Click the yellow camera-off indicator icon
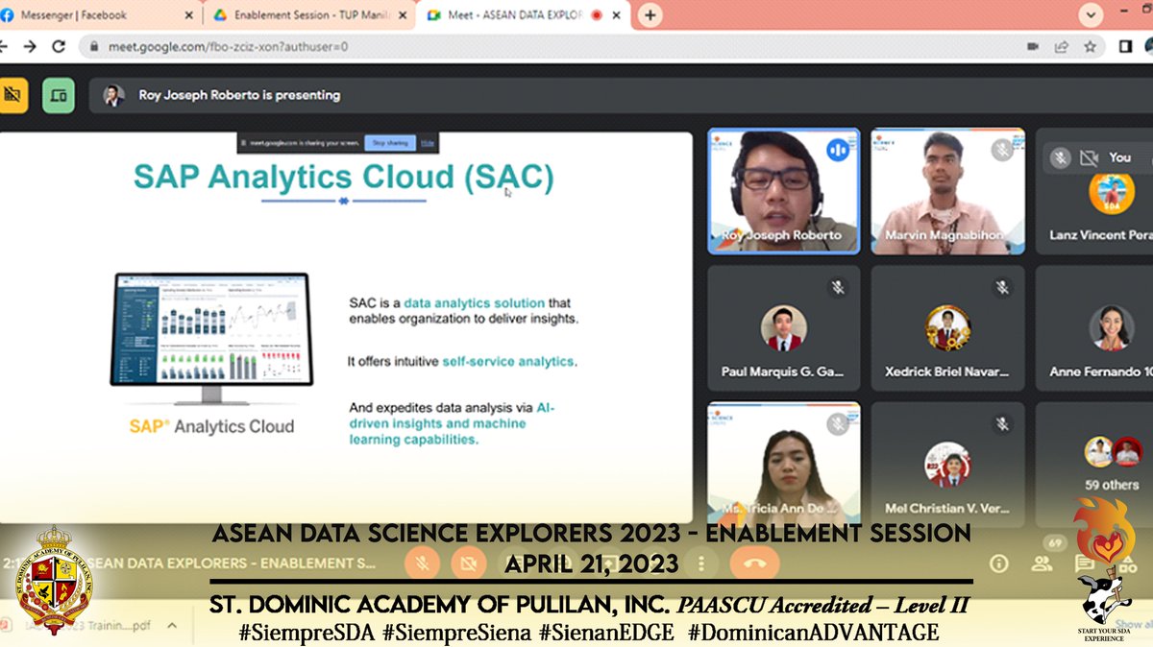Screen dimensions: 1153x647 (x=12, y=95)
